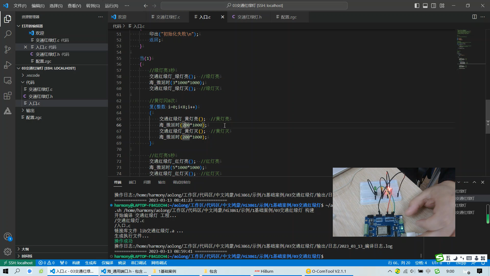Open the Search view in activity bar

point(8,34)
